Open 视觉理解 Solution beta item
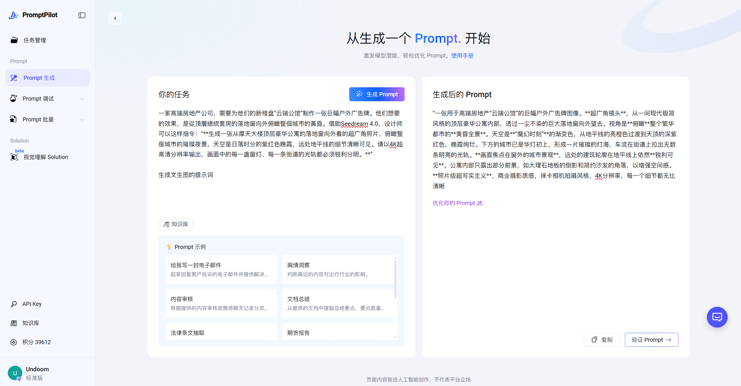Viewport: 741px width, 386px height. coord(45,157)
